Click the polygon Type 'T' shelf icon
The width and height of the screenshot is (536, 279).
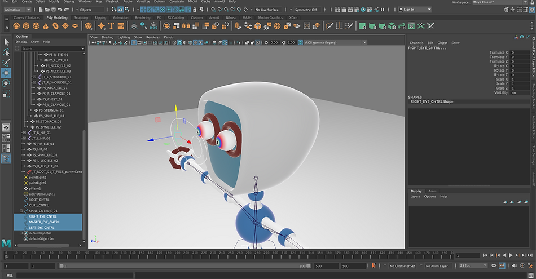click(111, 26)
